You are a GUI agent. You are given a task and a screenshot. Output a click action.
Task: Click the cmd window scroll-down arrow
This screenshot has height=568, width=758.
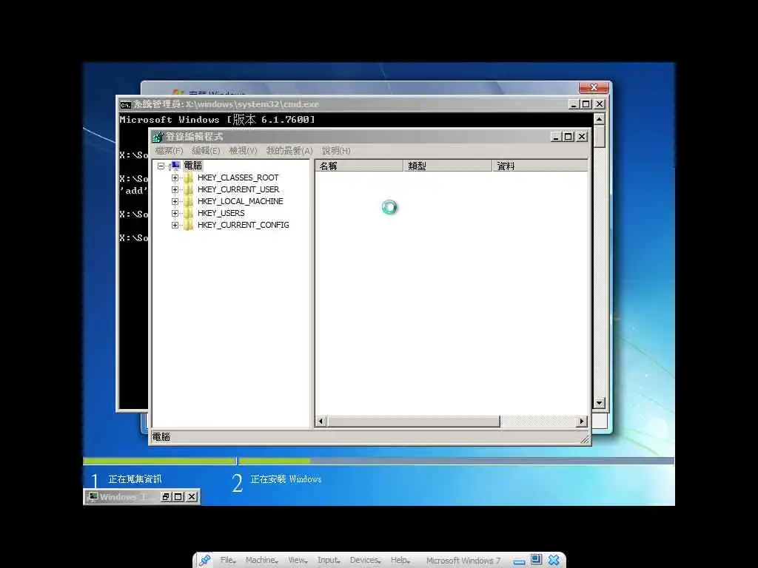pyautogui.click(x=599, y=403)
